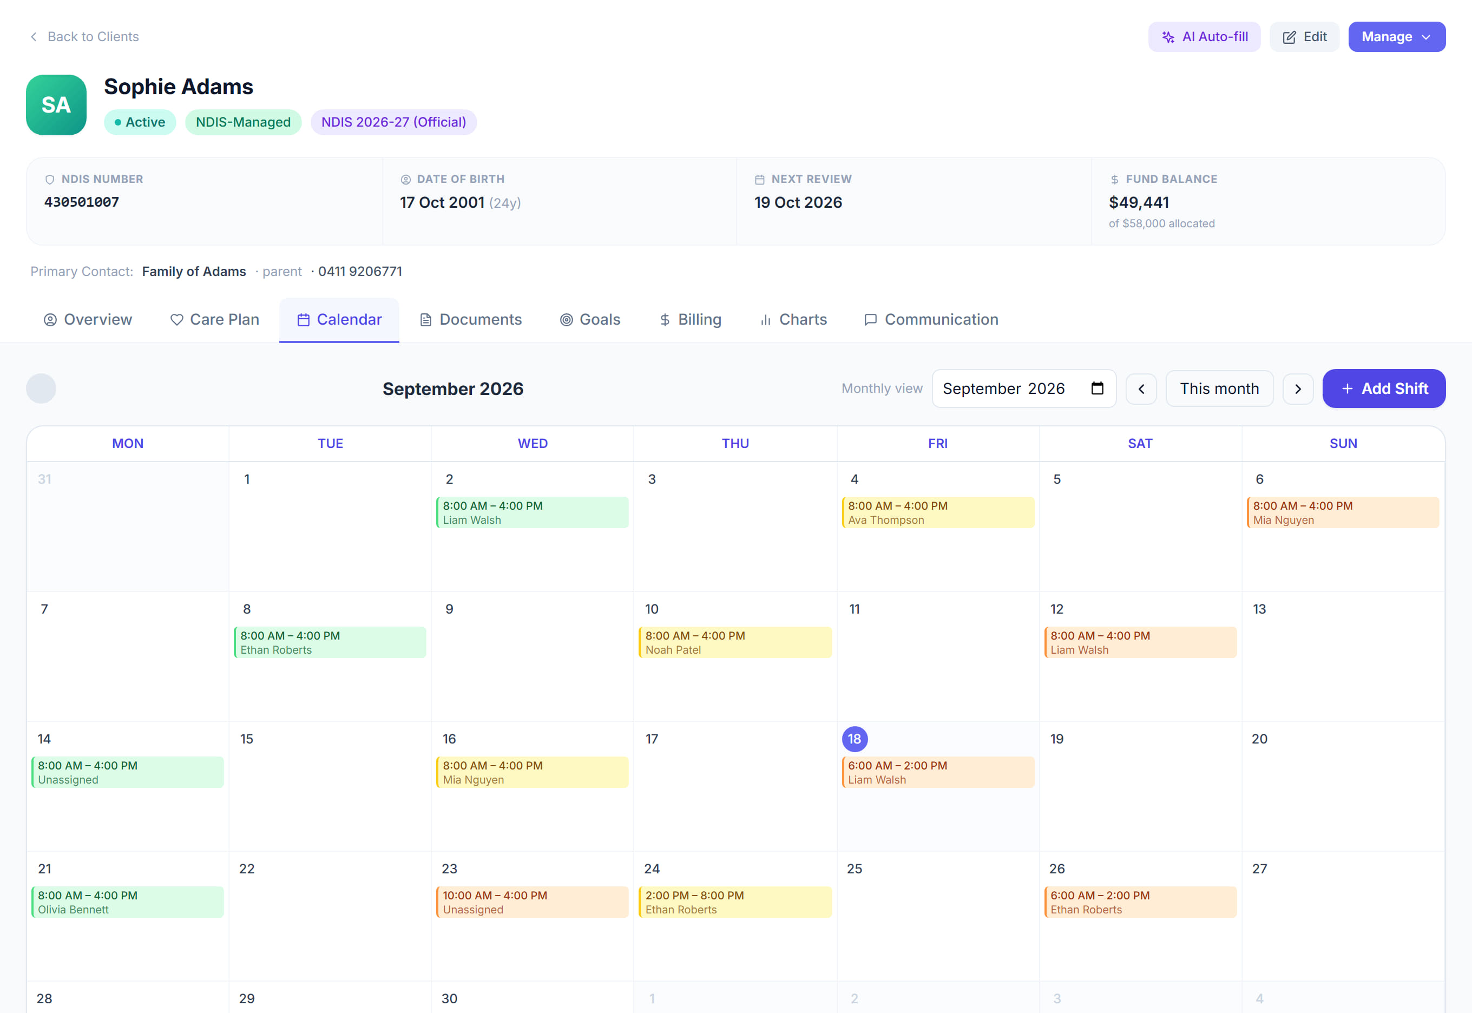
Task: Click primary contact Family of Adams
Action: click(194, 272)
